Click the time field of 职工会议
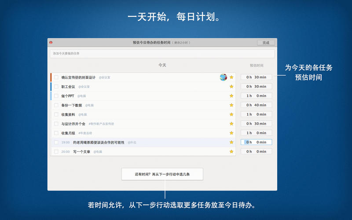The image size is (352, 220). point(256,86)
